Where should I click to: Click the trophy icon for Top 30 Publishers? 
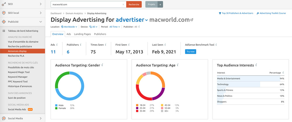(x=220, y=13)
